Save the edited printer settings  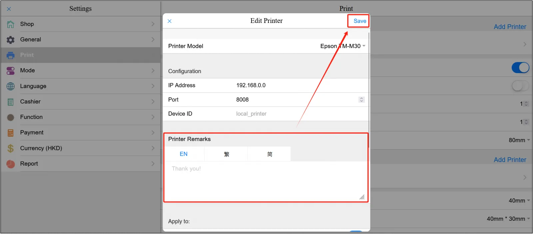[x=360, y=21]
